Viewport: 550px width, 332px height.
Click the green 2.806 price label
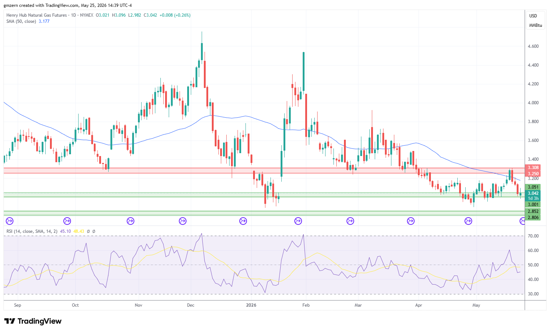(x=533, y=218)
